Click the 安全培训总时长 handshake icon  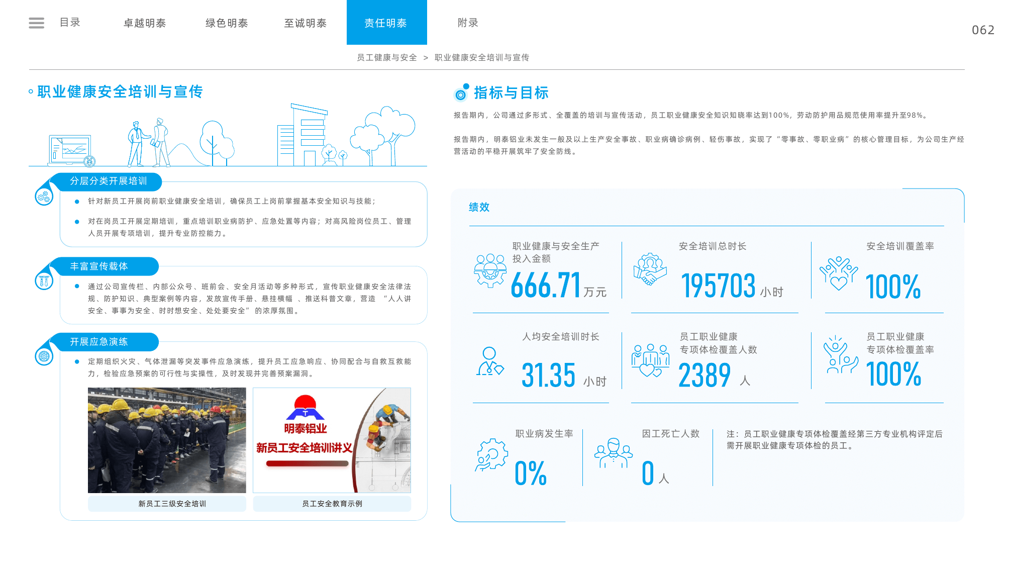(650, 269)
